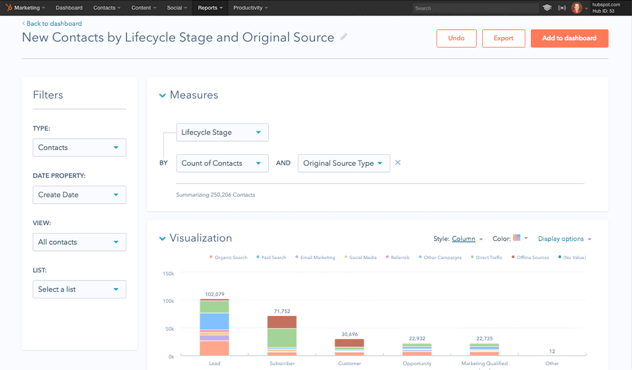Image resolution: width=632 pixels, height=370 pixels.
Task: Remove Original Source Type with X icon
Action: 398,163
